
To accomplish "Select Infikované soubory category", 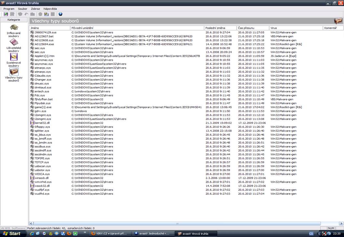I will (14, 30).
